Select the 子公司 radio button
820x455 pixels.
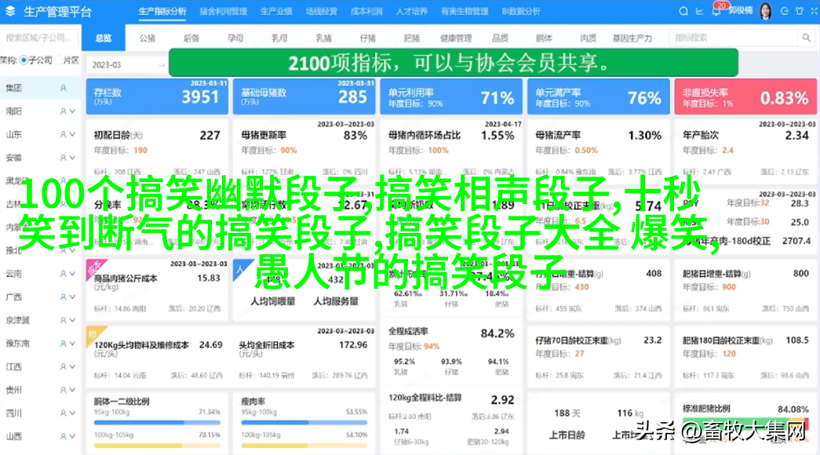(x=24, y=60)
